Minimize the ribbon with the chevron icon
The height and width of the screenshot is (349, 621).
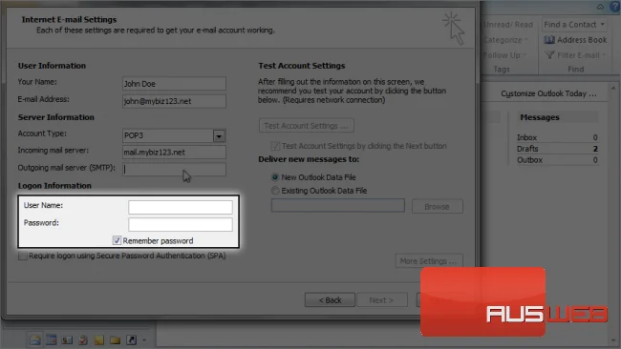(x=600, y=7)
